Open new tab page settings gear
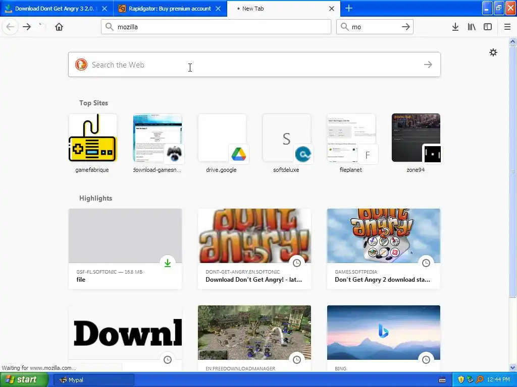The image size is (517, 387). 493,52
